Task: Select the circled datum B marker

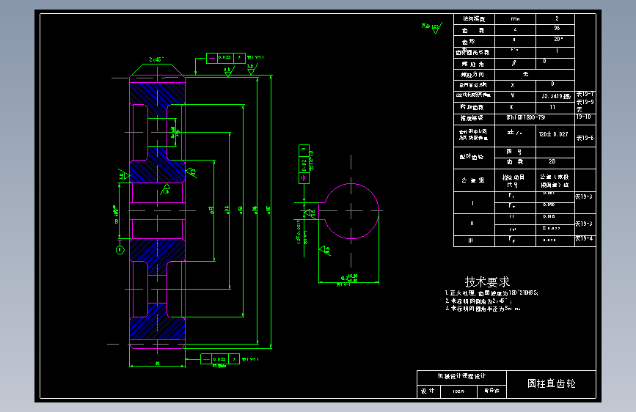Action: pyautogui.click(x=120, y=250)
